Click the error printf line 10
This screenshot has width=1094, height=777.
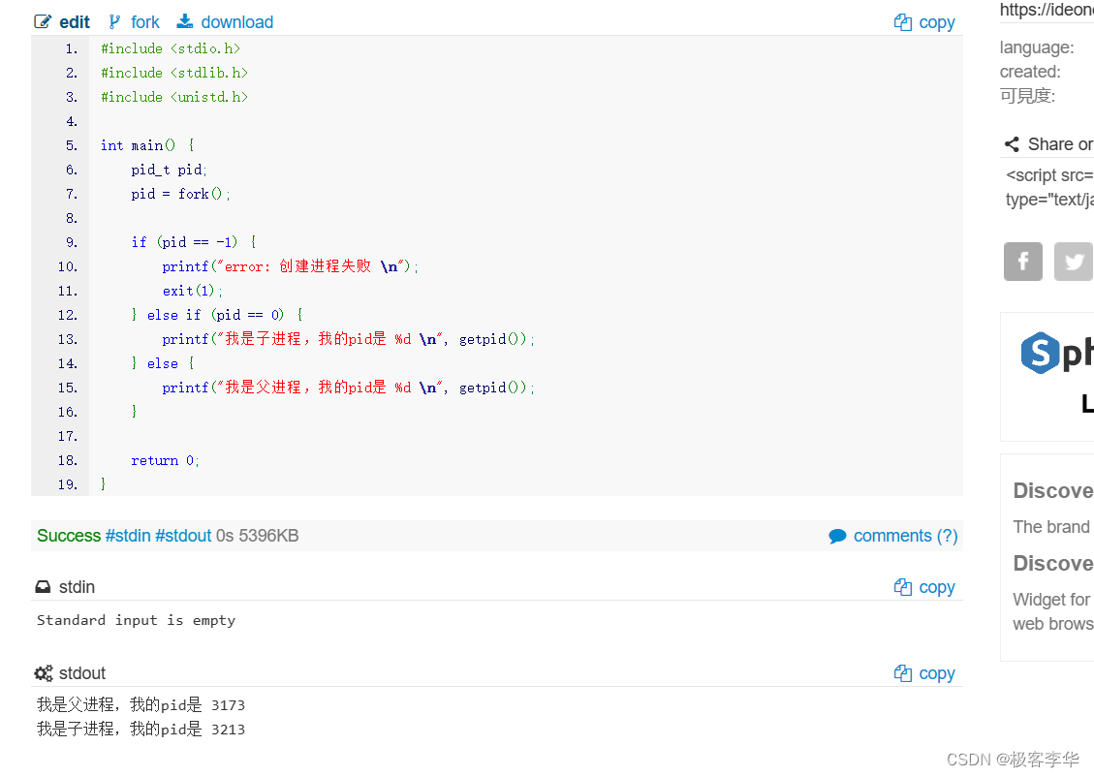click(291, 266)
